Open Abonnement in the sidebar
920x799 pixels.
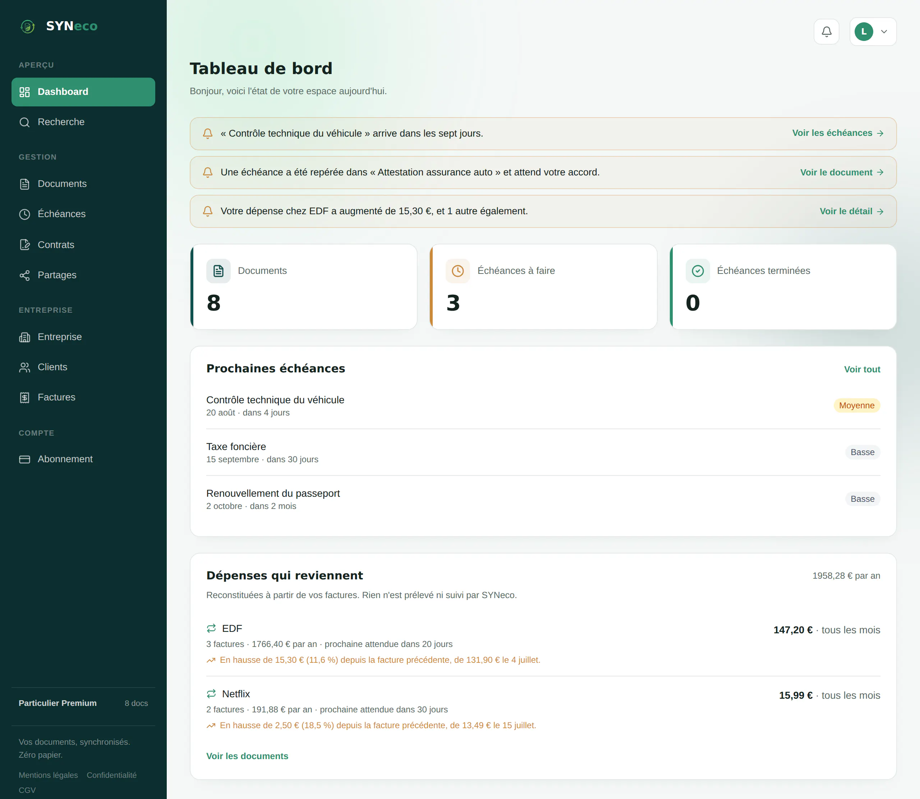(x=83, y=459)
